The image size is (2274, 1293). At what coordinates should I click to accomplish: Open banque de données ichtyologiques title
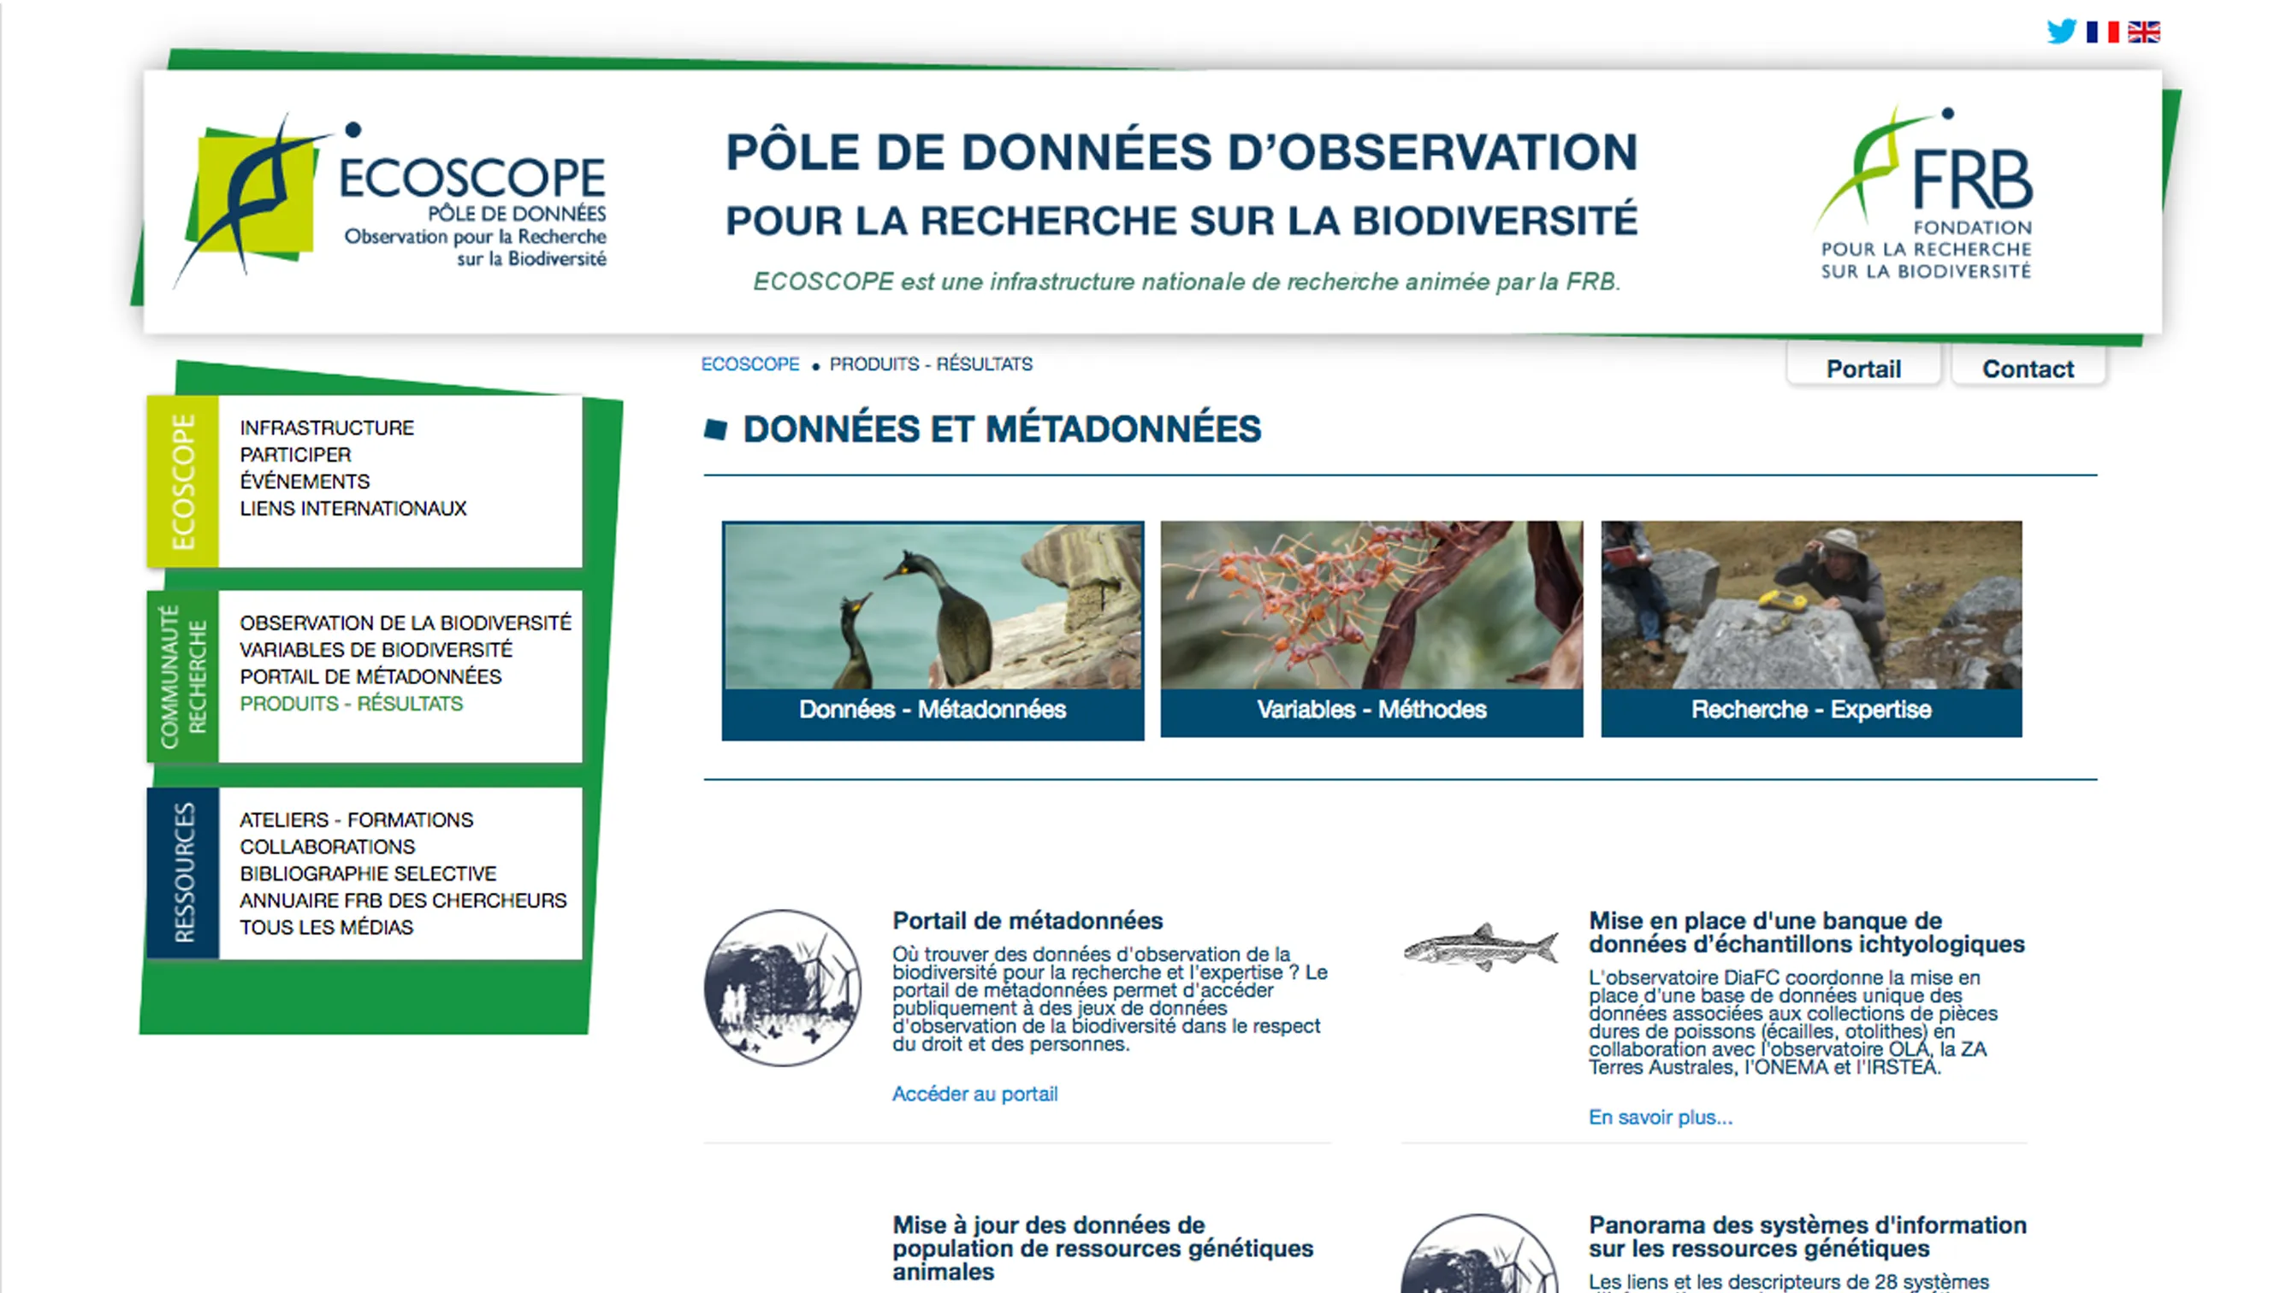pos(1807,932)
